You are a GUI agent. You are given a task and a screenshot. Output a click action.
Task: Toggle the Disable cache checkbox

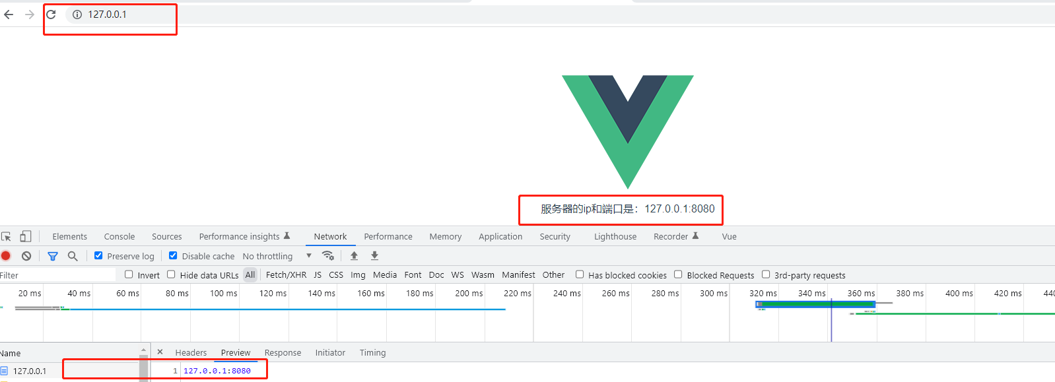[173, 255]
